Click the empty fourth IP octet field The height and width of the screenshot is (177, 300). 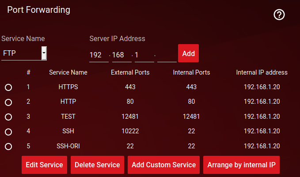tap(167, 54)
